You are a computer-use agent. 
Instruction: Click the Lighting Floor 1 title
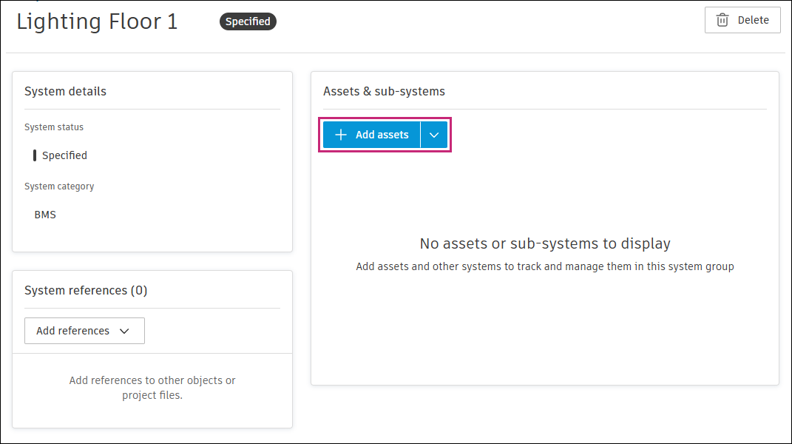(x=97, y=21)
